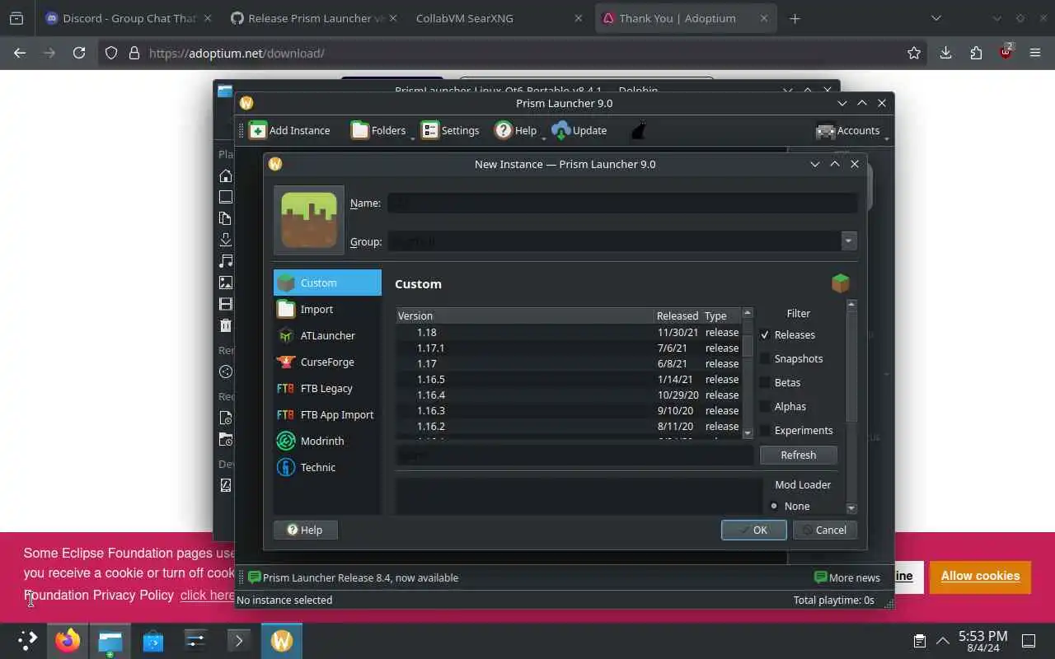Allow cookies on Adoptium page
This screenshot has width=1055, height=659.
point(980,576)
